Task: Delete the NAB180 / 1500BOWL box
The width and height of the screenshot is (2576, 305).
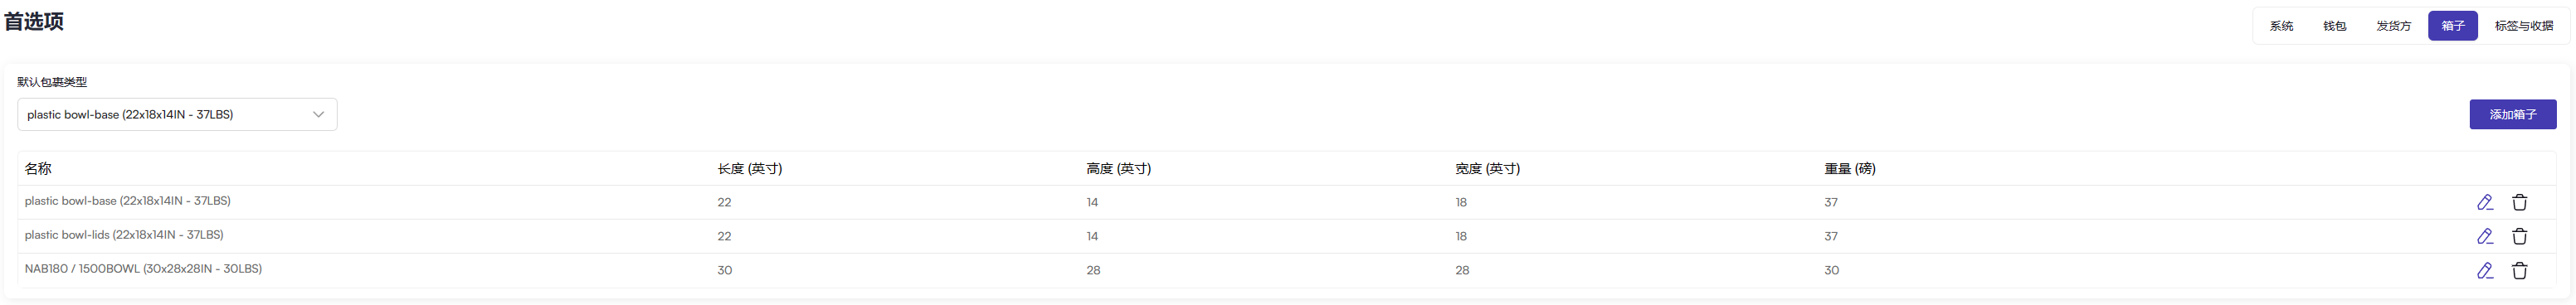Action: tap(2519, 270)
